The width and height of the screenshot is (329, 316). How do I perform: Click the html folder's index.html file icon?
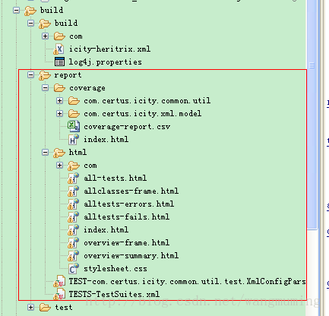pos(73,230)
